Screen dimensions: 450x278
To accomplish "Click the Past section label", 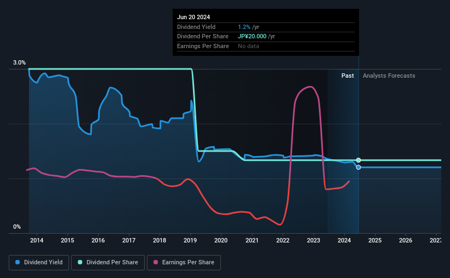I will point(348,76).
